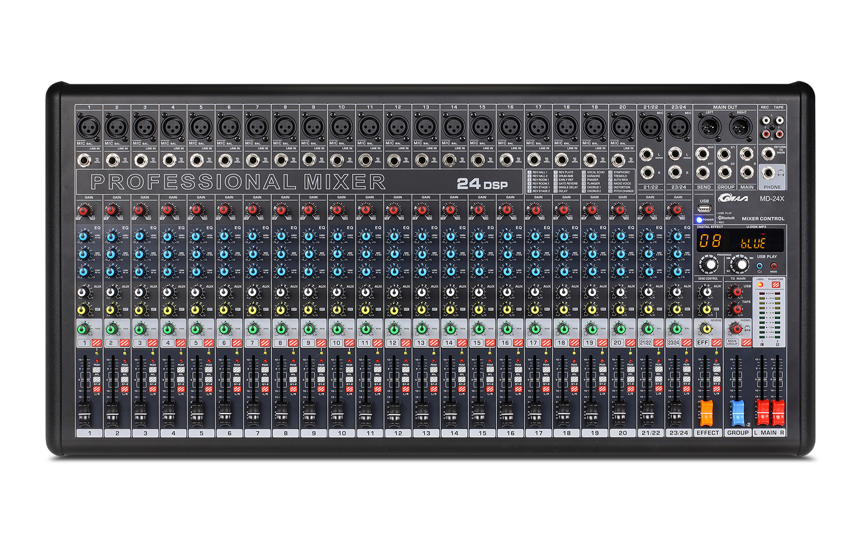861x538 pixels.
Task: Click the '24 DSP' label
Action: (482, 184)
